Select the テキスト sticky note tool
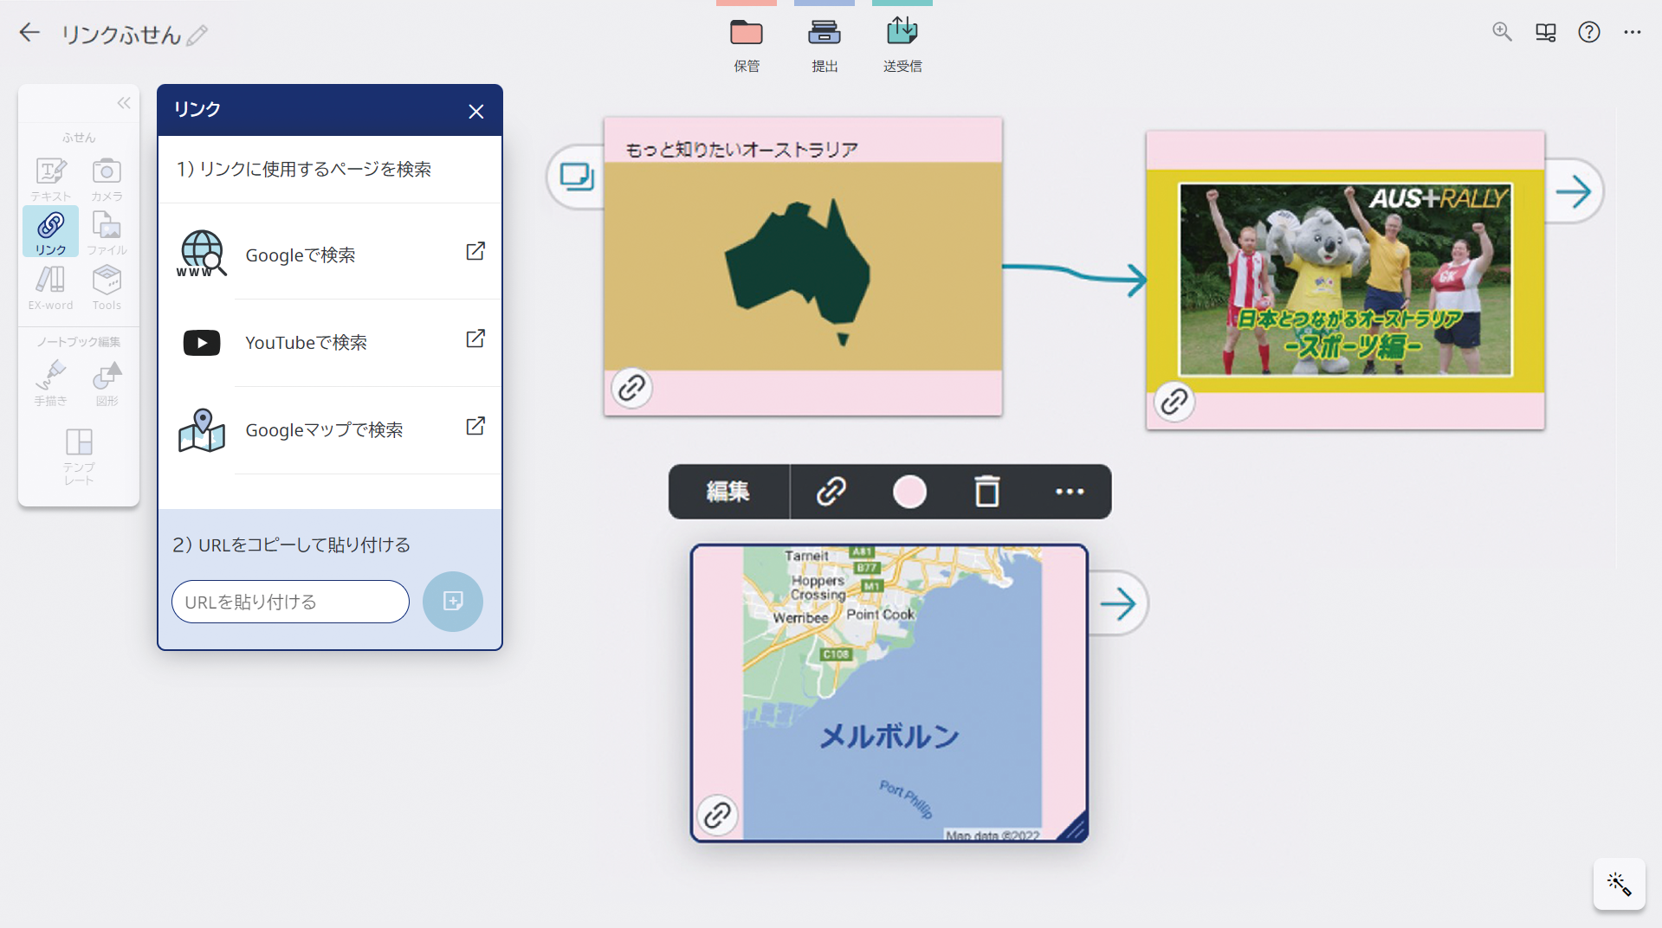Image resolution: width=1662 pixels, height=928 pixels. click(51, 177)
